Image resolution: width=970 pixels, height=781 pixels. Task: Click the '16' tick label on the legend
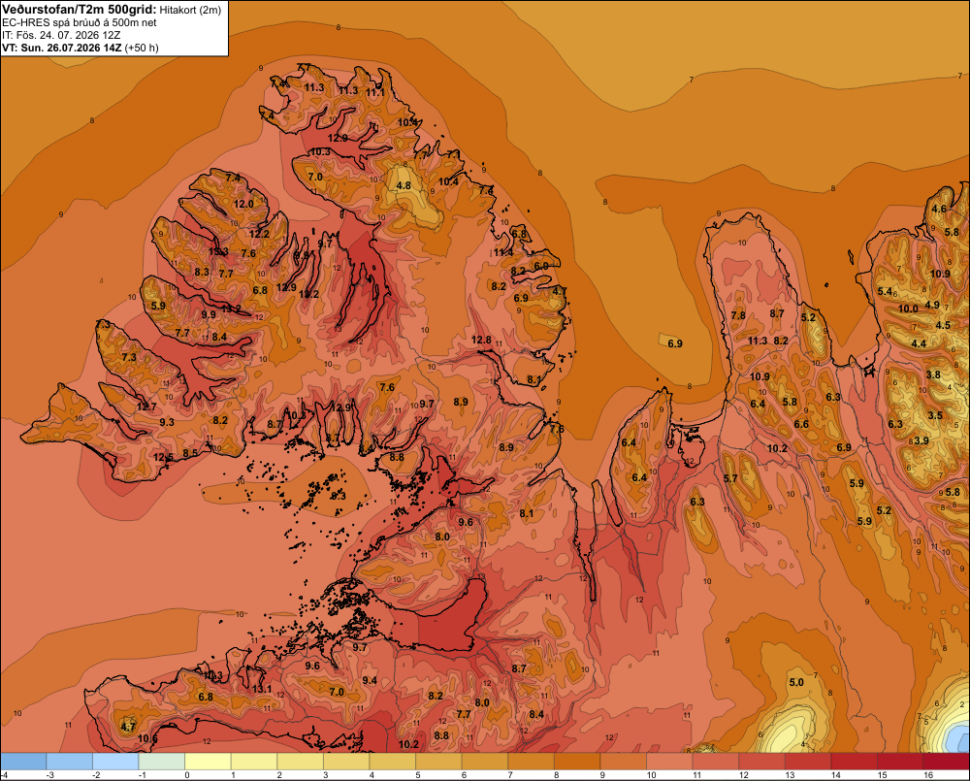coord(928,775)
